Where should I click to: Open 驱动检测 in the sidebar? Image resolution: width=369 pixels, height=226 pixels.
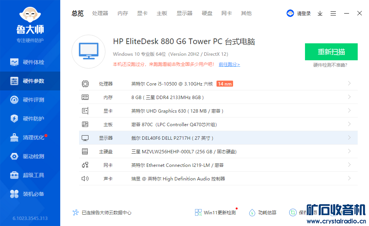click(30, 156)
